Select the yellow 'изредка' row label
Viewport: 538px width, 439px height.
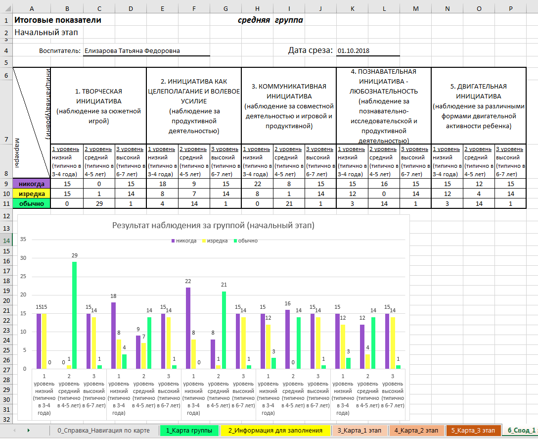pos(32,194)
